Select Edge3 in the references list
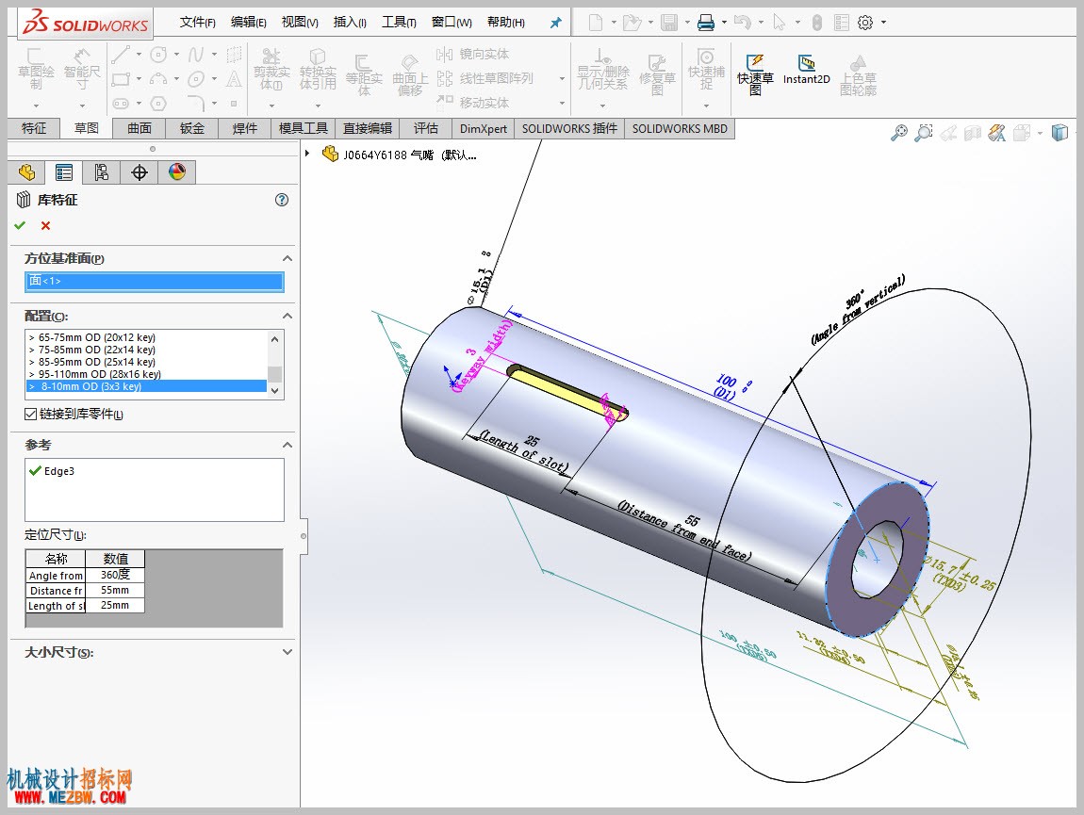Screen dimensions: 1084x815 tap(52, 471)
